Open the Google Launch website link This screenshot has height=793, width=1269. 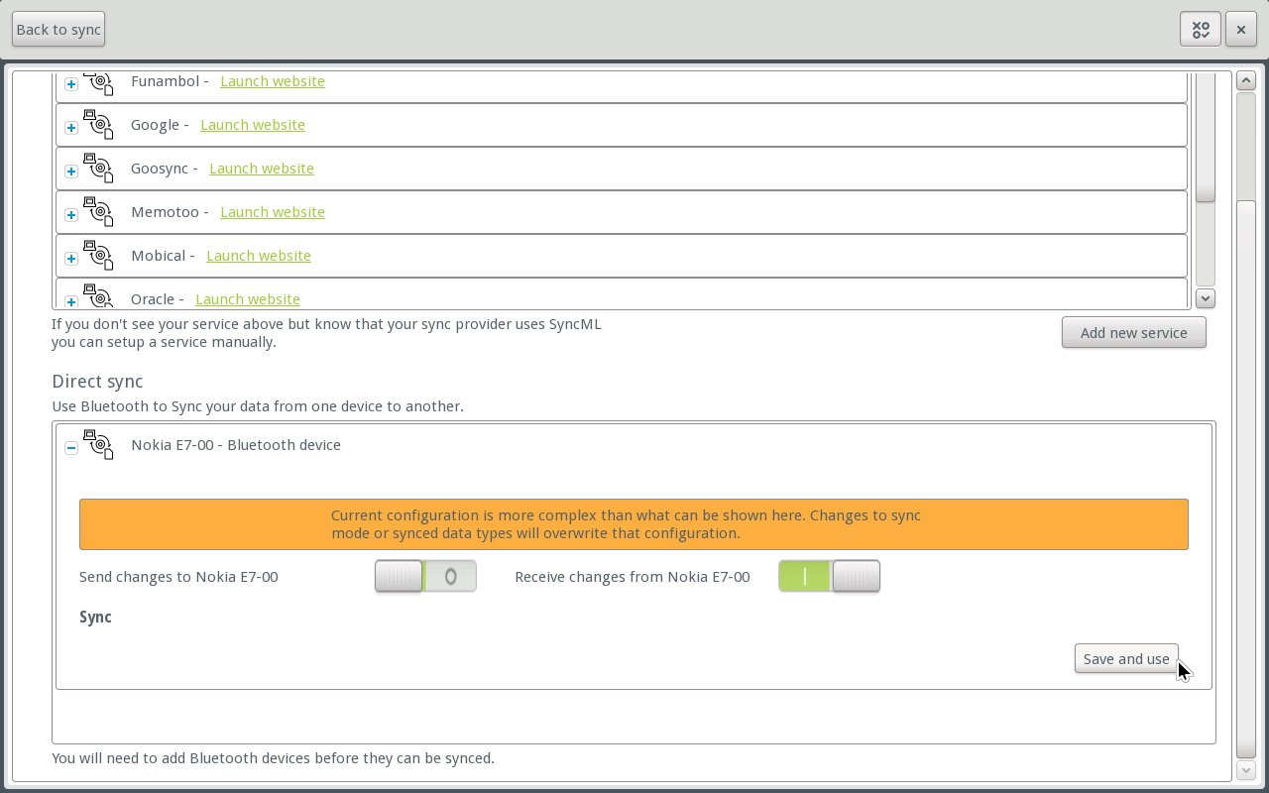click(253, 125)
